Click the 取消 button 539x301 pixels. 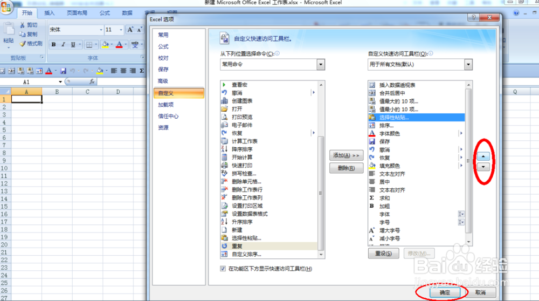coord(480,292)
